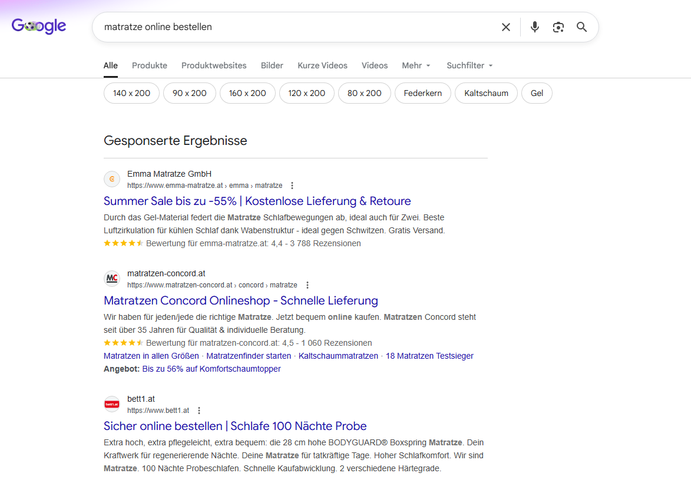691x483 pixels.
Task: Open three-dot menu for matratzen-concord.at ad
Action: [x=307, y=285]
